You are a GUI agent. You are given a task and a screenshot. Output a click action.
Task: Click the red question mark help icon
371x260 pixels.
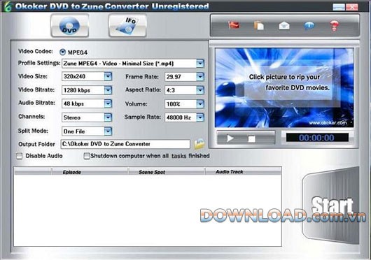pos(334,25)
